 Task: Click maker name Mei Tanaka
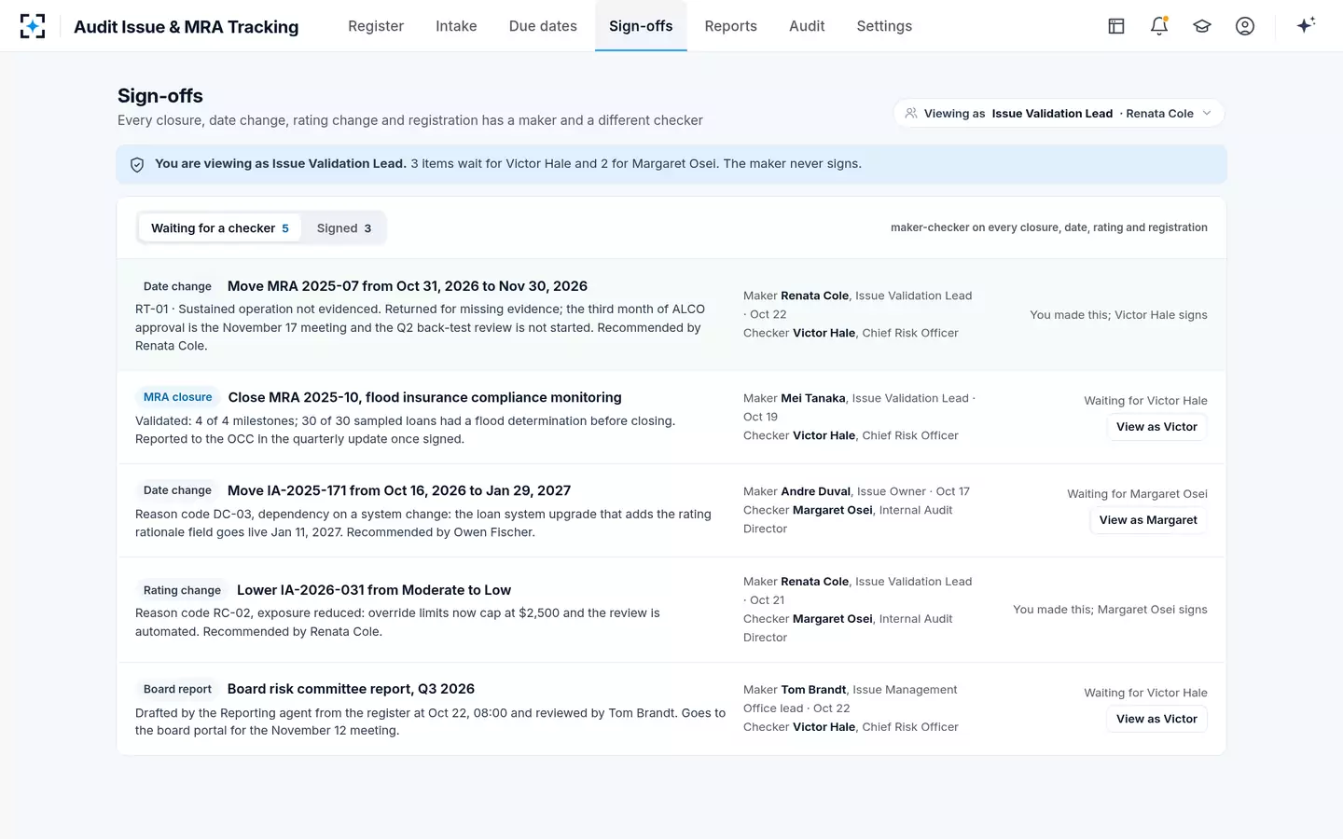point(813,398)
